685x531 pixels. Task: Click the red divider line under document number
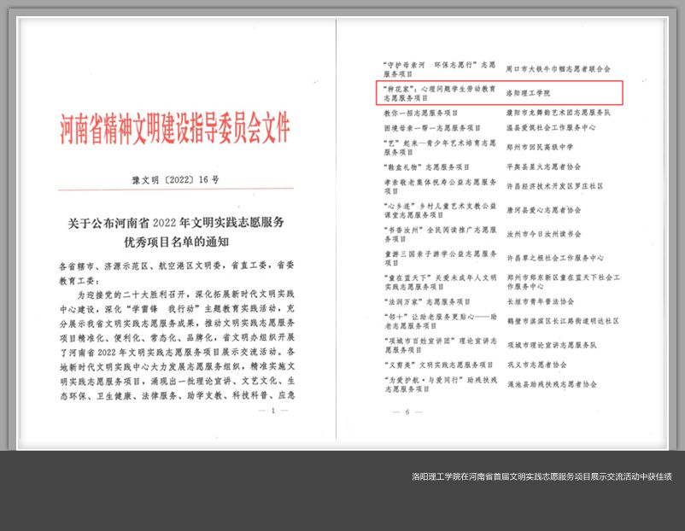(x=175, y=190)
